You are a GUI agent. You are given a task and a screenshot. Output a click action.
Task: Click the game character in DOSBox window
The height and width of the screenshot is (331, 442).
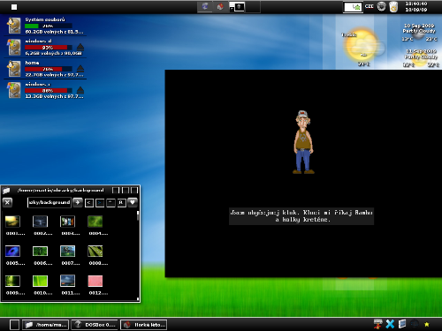point(303,142)
